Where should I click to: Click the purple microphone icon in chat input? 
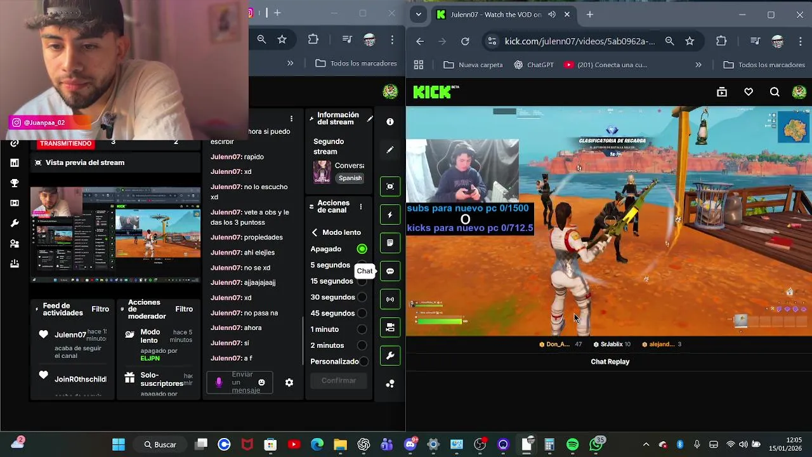(x=219, y=383)
